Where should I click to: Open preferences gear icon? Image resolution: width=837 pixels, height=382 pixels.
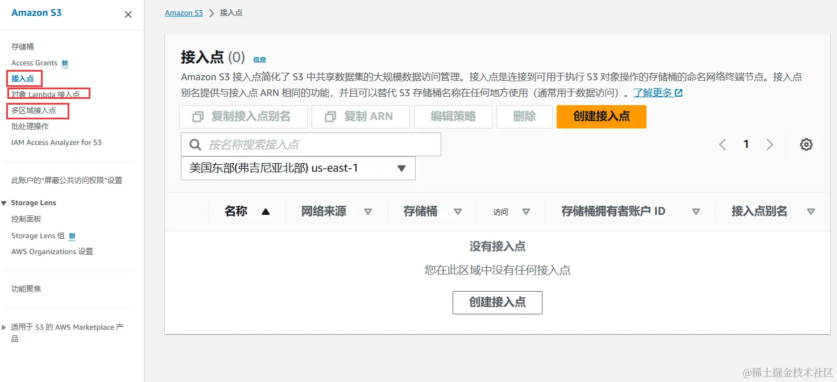pos(806,144)
